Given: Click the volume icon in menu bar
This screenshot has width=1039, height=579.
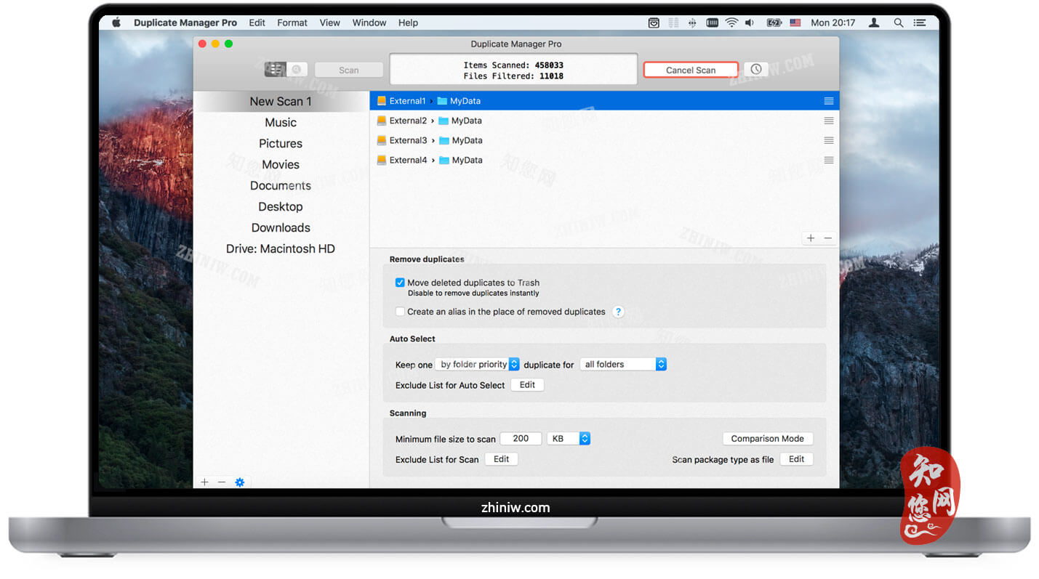Looking at the screenshot, I should pyautogui.click(x=750, y=23).
